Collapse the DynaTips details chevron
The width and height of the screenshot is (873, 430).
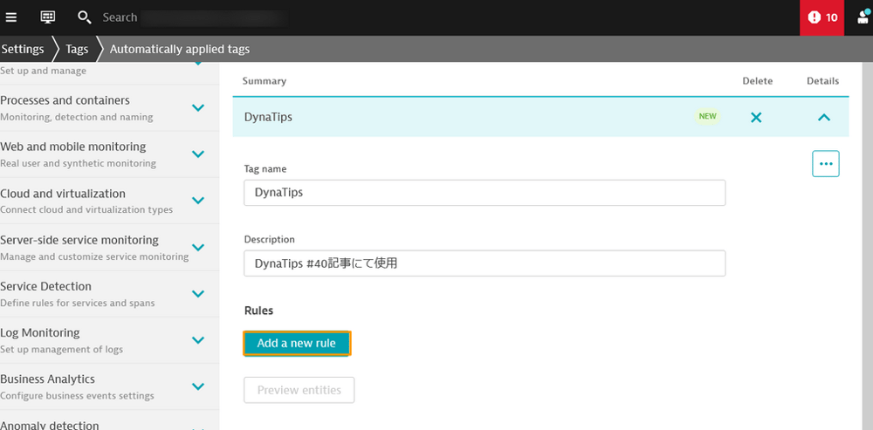click(824, 118)
